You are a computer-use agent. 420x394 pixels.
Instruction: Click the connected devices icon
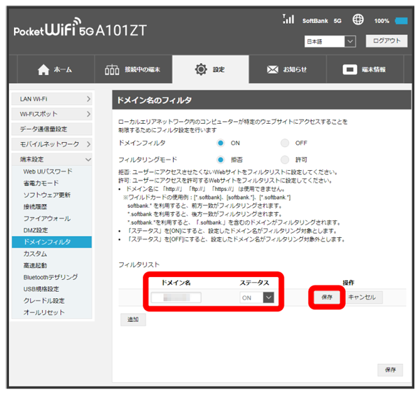point(112,70)
